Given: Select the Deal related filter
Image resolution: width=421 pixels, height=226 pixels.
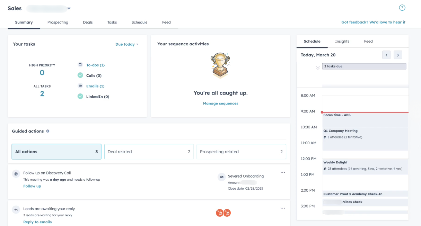Looking at the screenshot, I should coord(149,152).
